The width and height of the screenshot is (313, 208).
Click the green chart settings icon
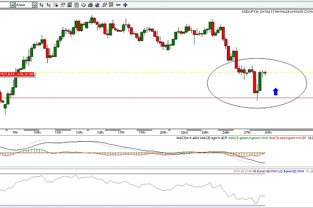70,5
